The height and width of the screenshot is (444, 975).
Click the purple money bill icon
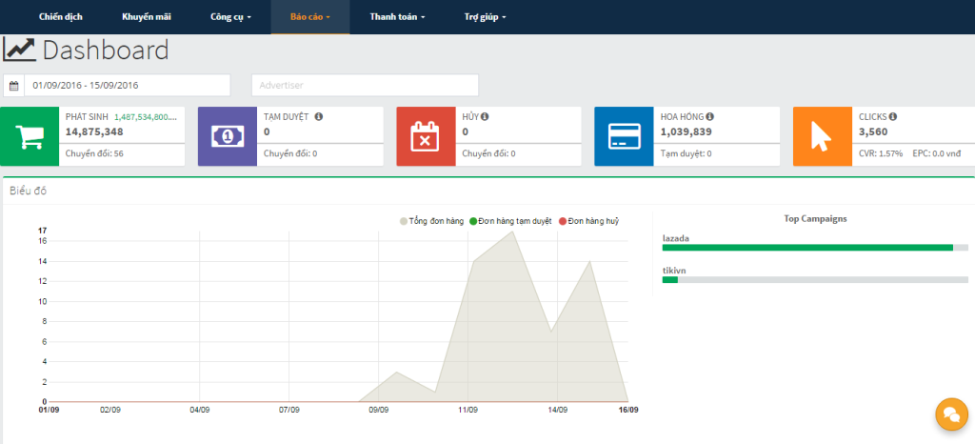[x=228, y=136]
